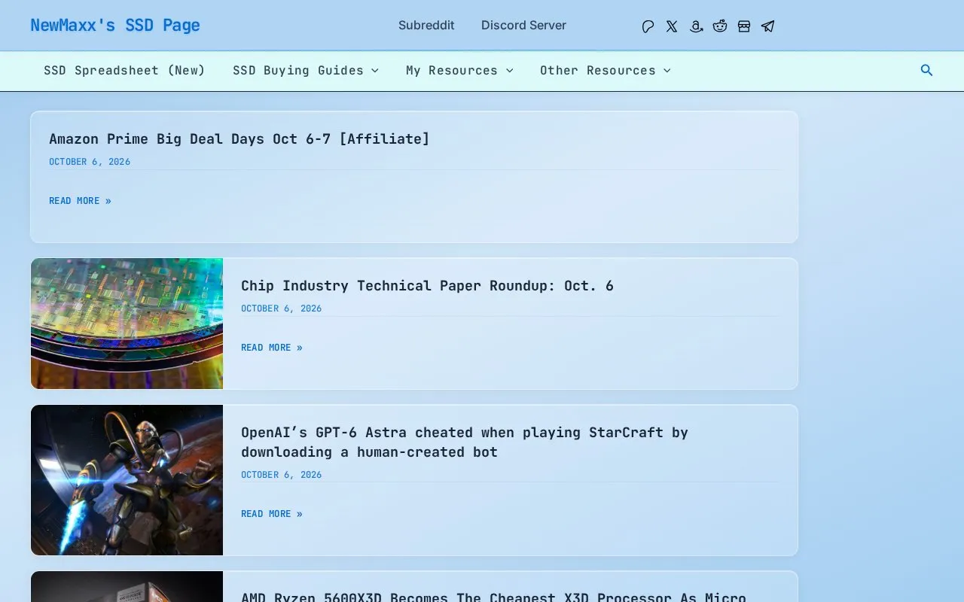Open Chip Industry Technical Paper Roundup title
Screen dimensions: 964x602
(x=427, y=286)
